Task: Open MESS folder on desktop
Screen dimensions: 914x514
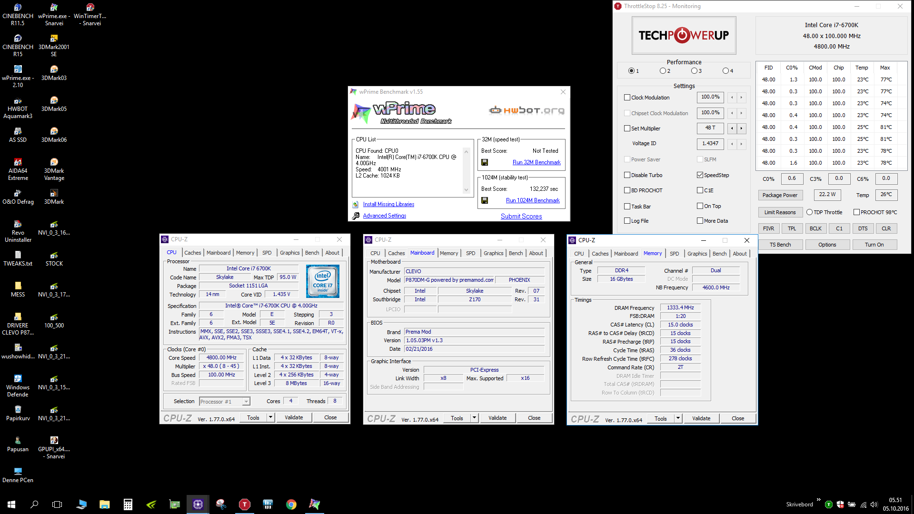Action: pos(18,289)
